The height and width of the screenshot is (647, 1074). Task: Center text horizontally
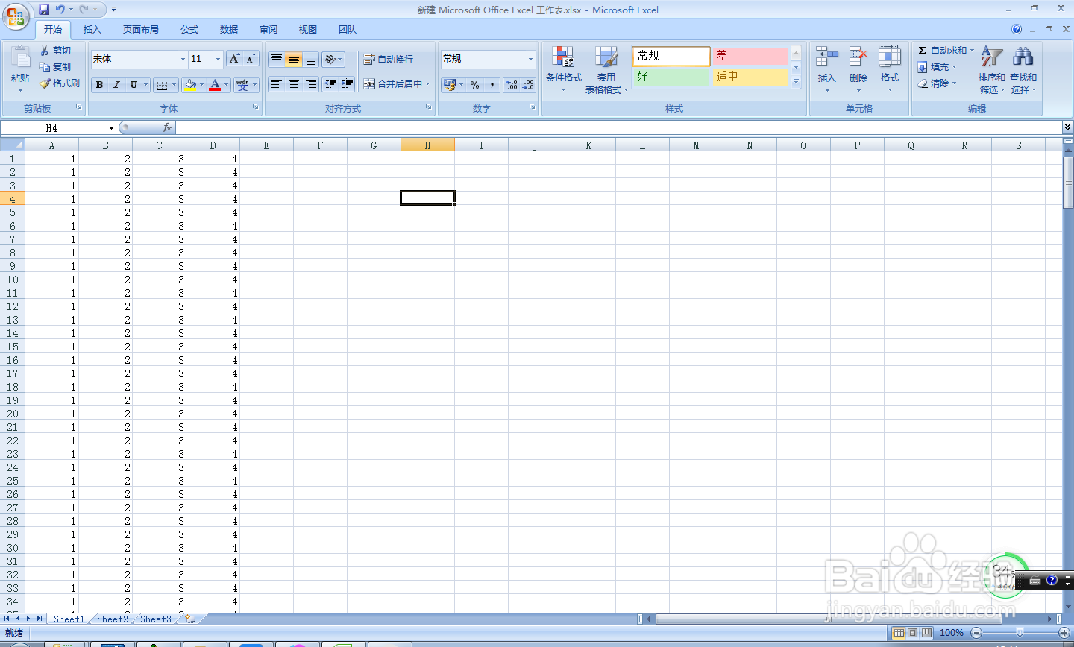pos(294,84)
